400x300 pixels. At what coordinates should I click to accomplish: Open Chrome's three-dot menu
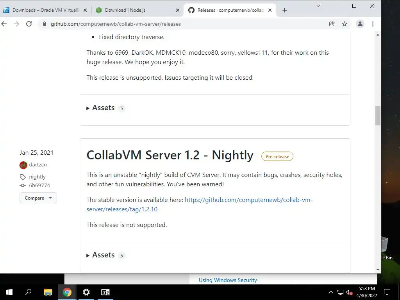(x=373, y=24)
